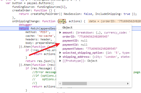Expand the amount property
Viewport: 141px width, 93px height.
pos(60,33)
